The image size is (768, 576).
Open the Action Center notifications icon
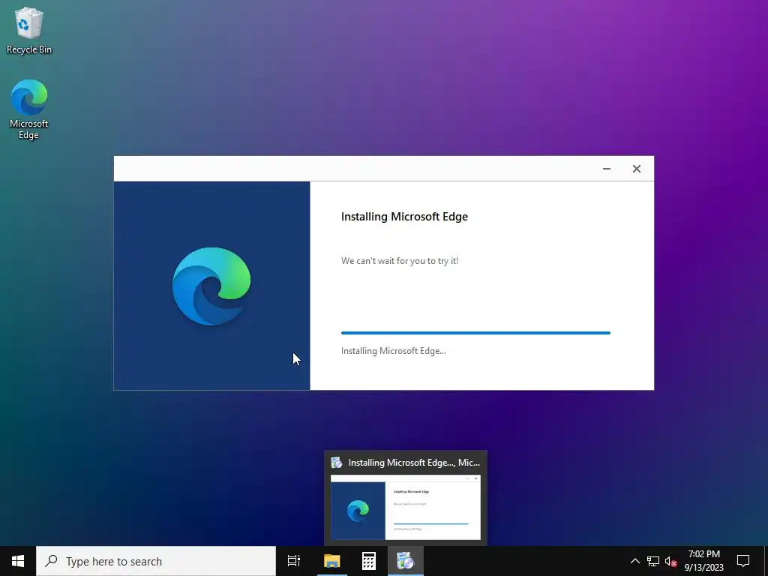point(743,561)
